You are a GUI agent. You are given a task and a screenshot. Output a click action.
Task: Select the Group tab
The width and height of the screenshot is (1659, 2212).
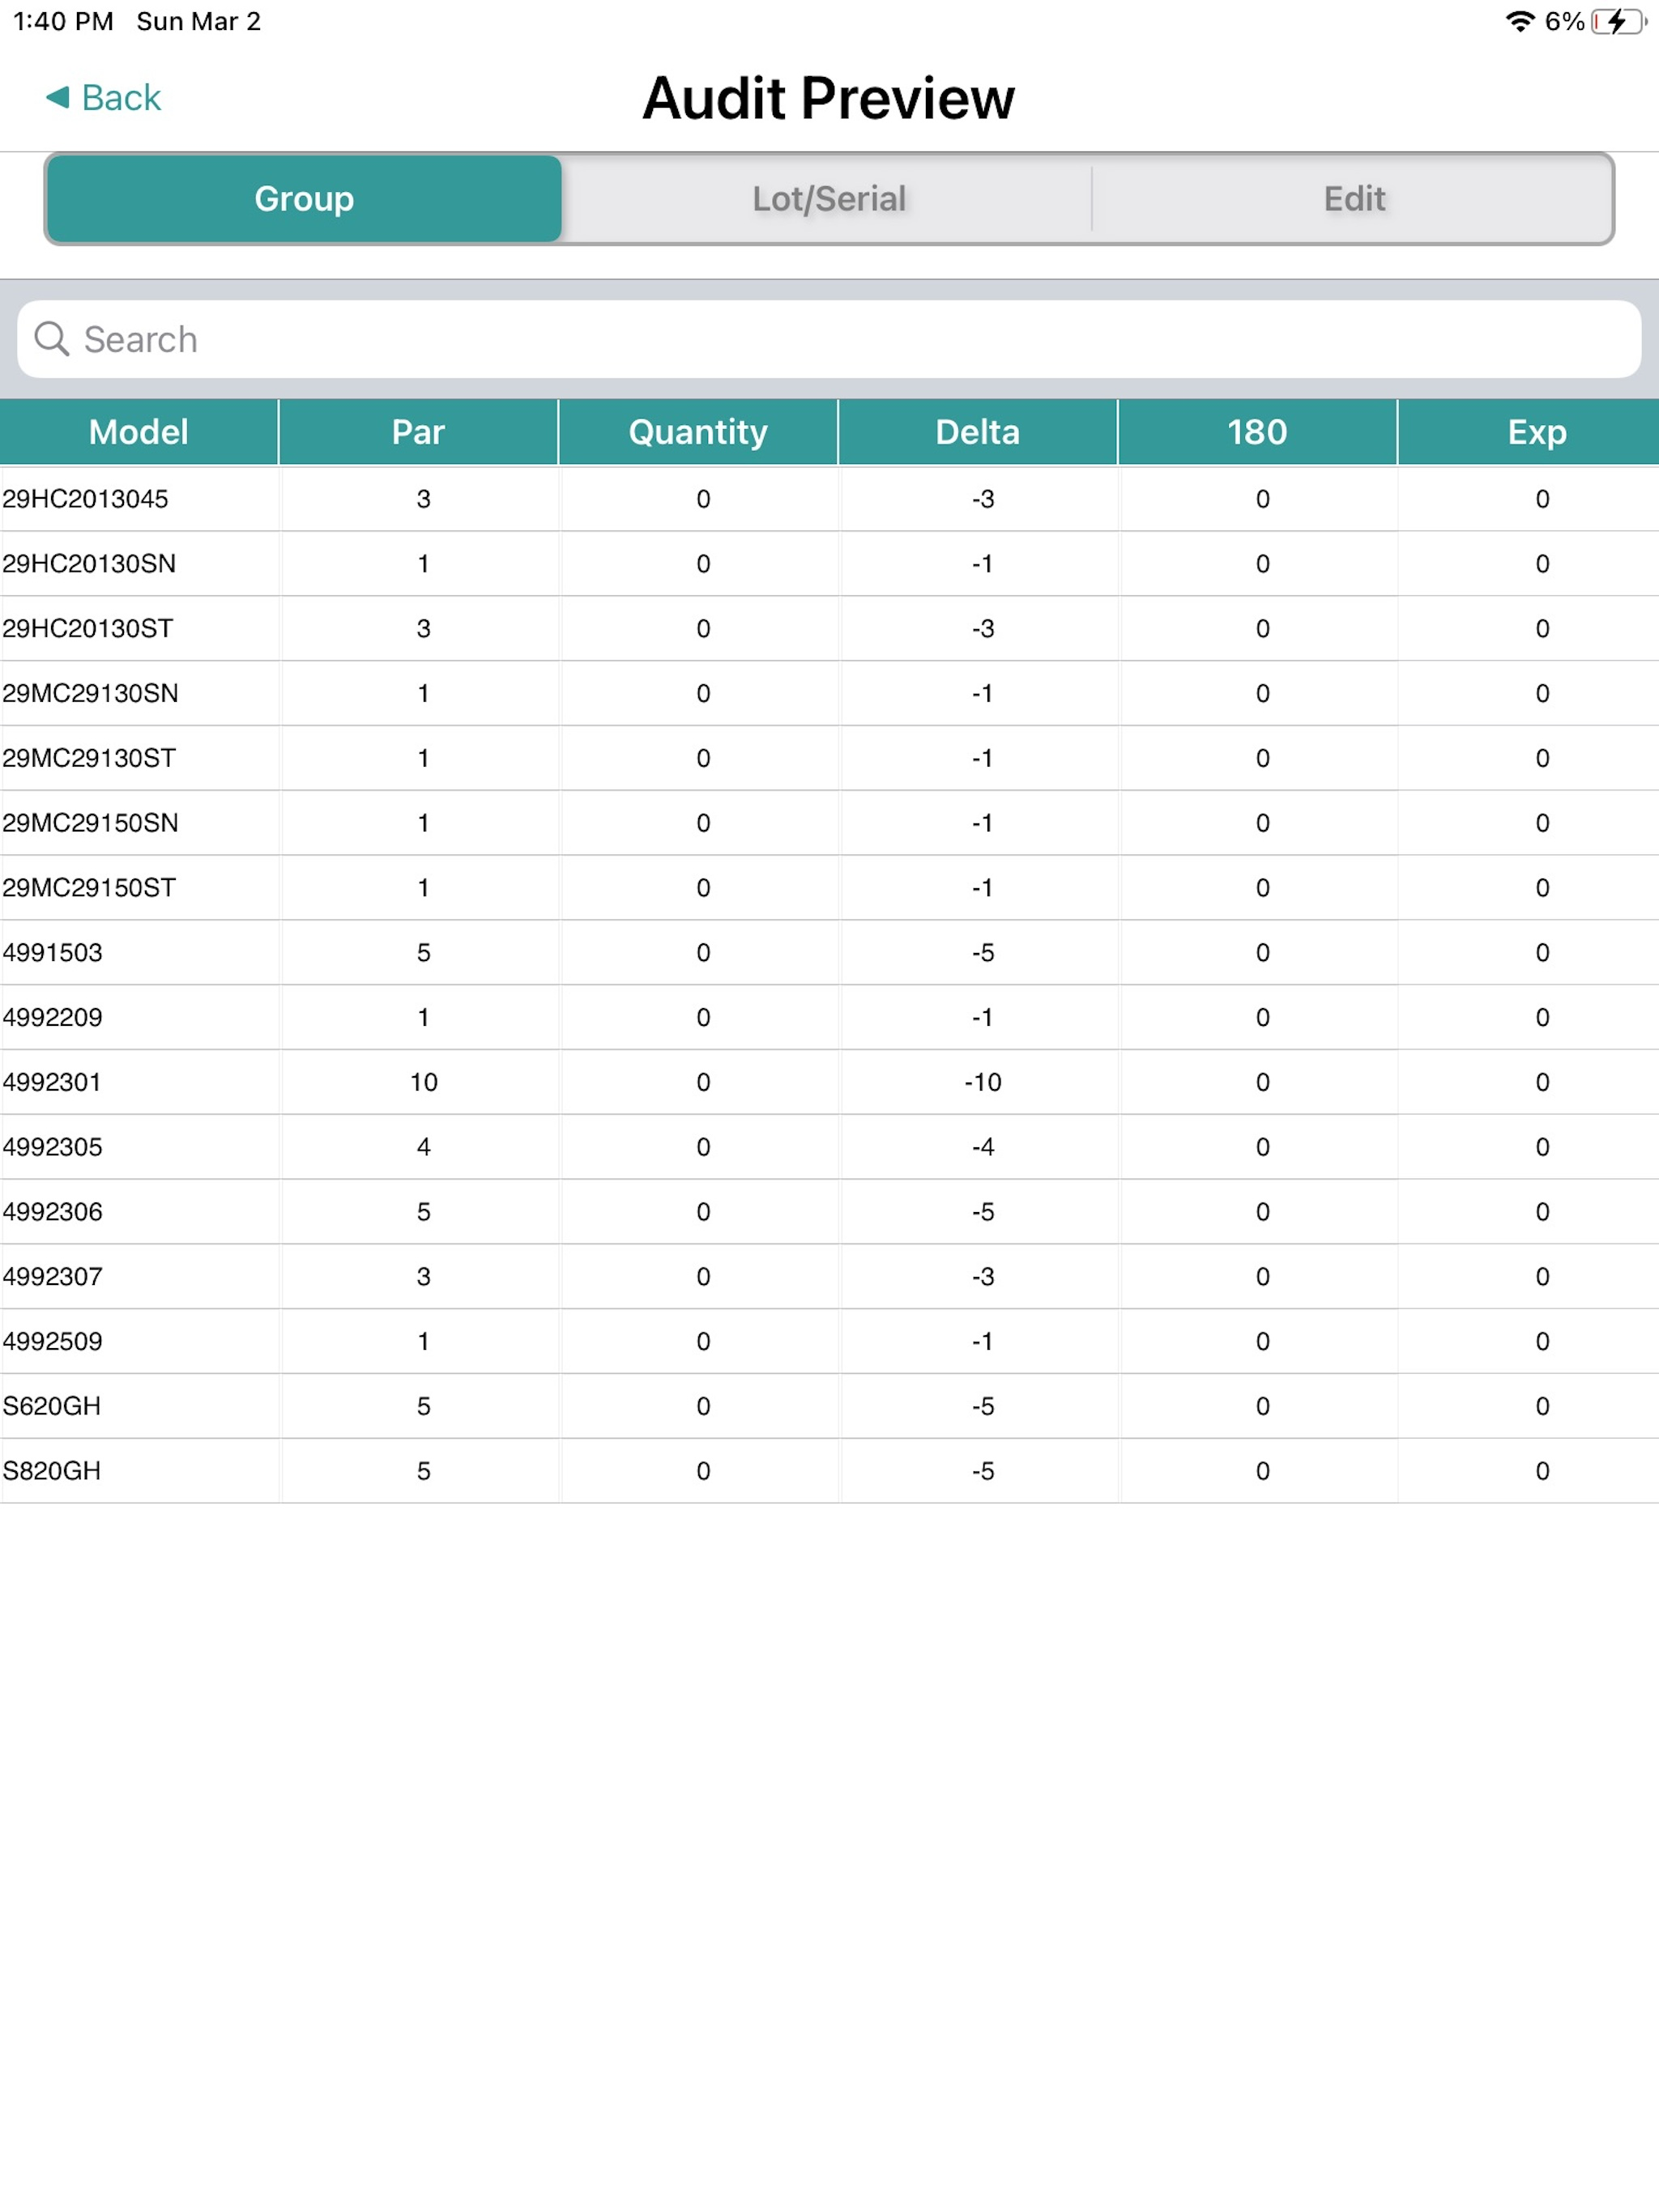click(x=305, y=198)
